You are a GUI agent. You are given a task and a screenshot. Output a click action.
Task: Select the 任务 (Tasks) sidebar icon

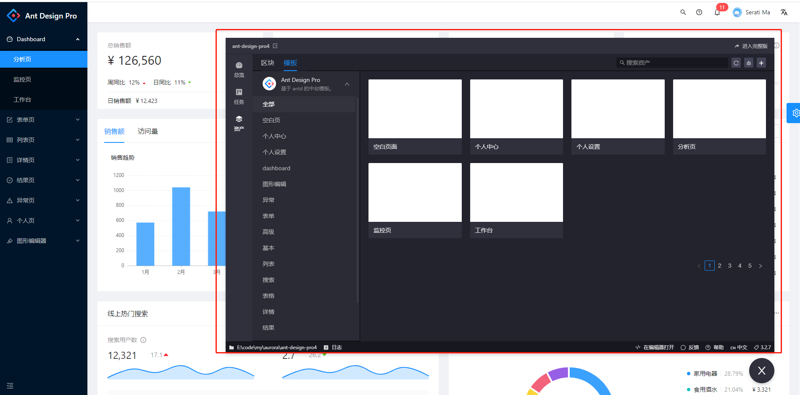tap(239, 93)
